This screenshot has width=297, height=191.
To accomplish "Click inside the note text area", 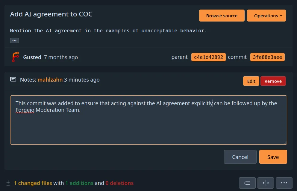I will [x=148, y=120].
